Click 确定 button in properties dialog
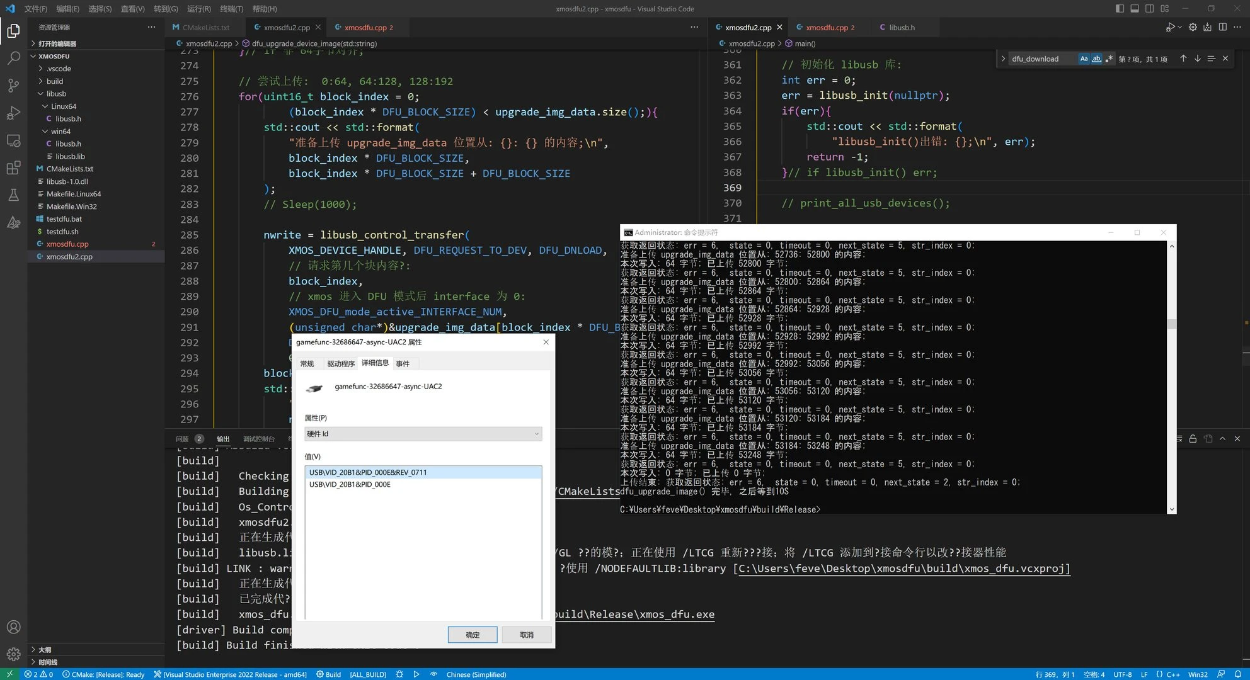 [x=473, y=635]
